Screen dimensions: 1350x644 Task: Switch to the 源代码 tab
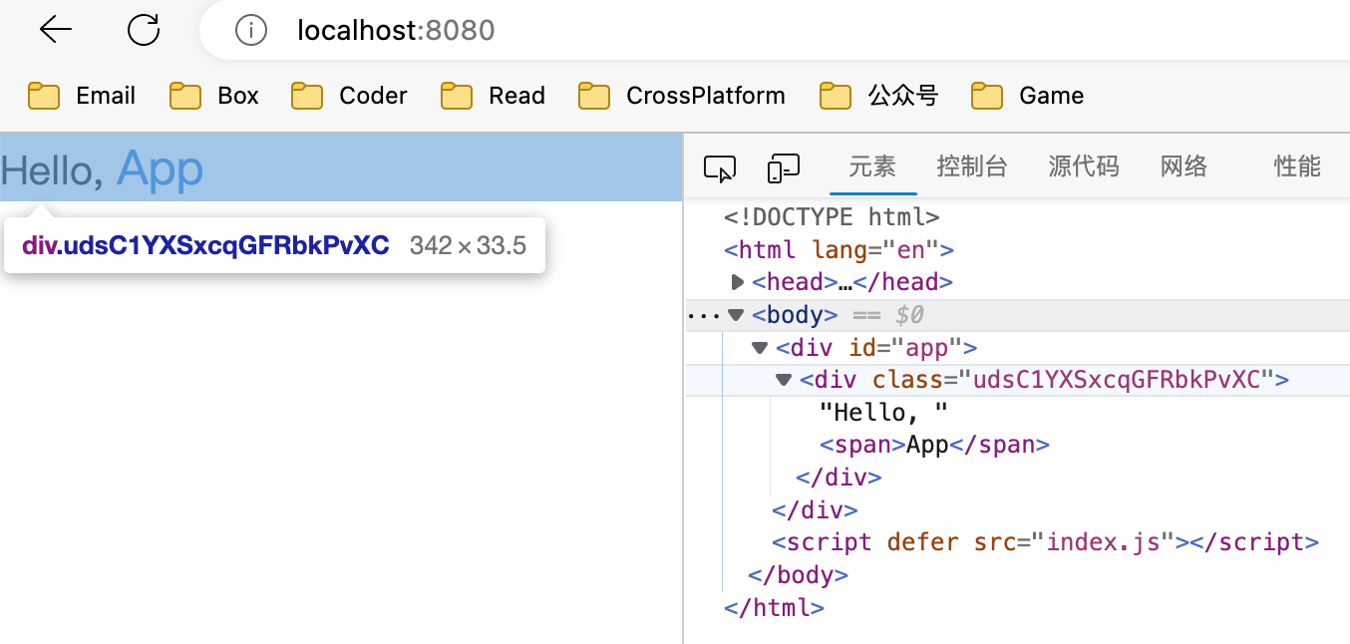tap(1084, 166)
